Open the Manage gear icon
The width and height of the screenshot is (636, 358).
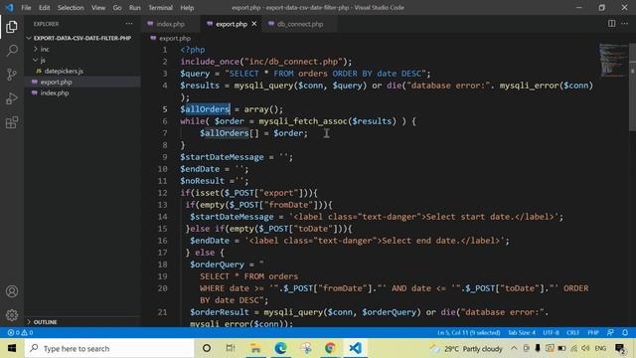tap(12, 315)
